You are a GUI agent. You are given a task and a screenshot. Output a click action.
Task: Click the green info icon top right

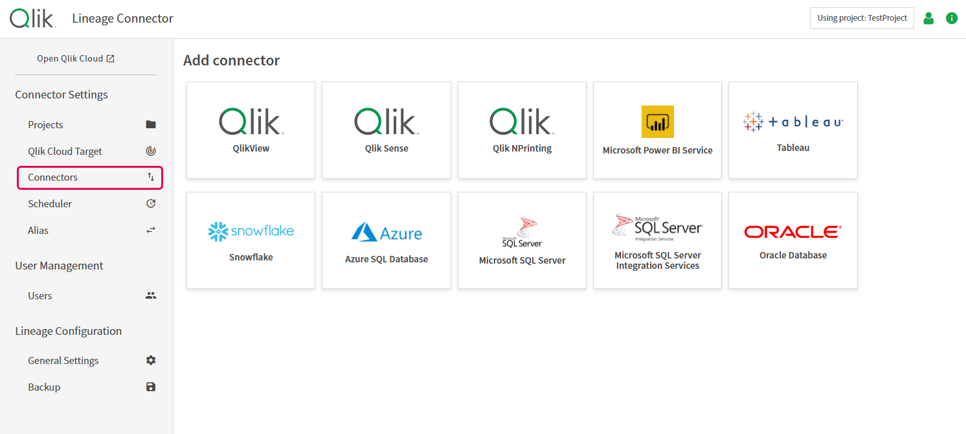pyautogui.click(x=951, y=17)
